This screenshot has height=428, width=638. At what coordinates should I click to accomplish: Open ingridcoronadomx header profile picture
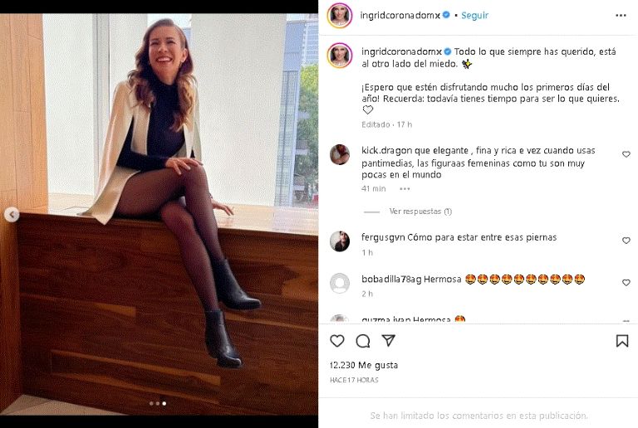[340, 16]
